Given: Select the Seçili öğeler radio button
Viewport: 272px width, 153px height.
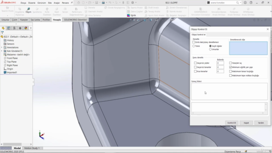Looking at the screenshot, I should click(210, 46).
